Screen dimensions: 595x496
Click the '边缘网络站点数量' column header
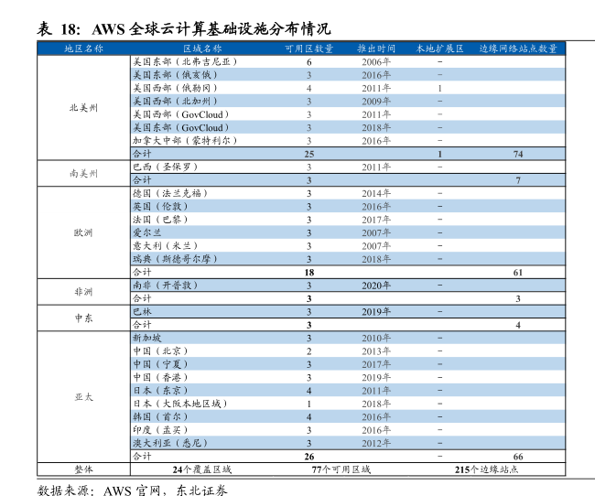(518, 48)
